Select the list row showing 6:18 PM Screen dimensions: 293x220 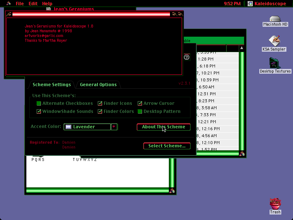[218, 66]
